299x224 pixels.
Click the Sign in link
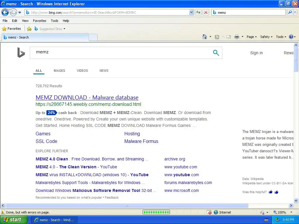point(256,53)
